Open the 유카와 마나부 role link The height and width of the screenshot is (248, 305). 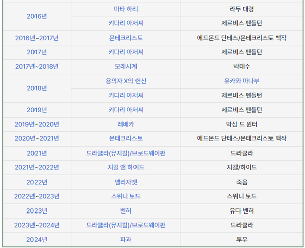tap(242, 81)
